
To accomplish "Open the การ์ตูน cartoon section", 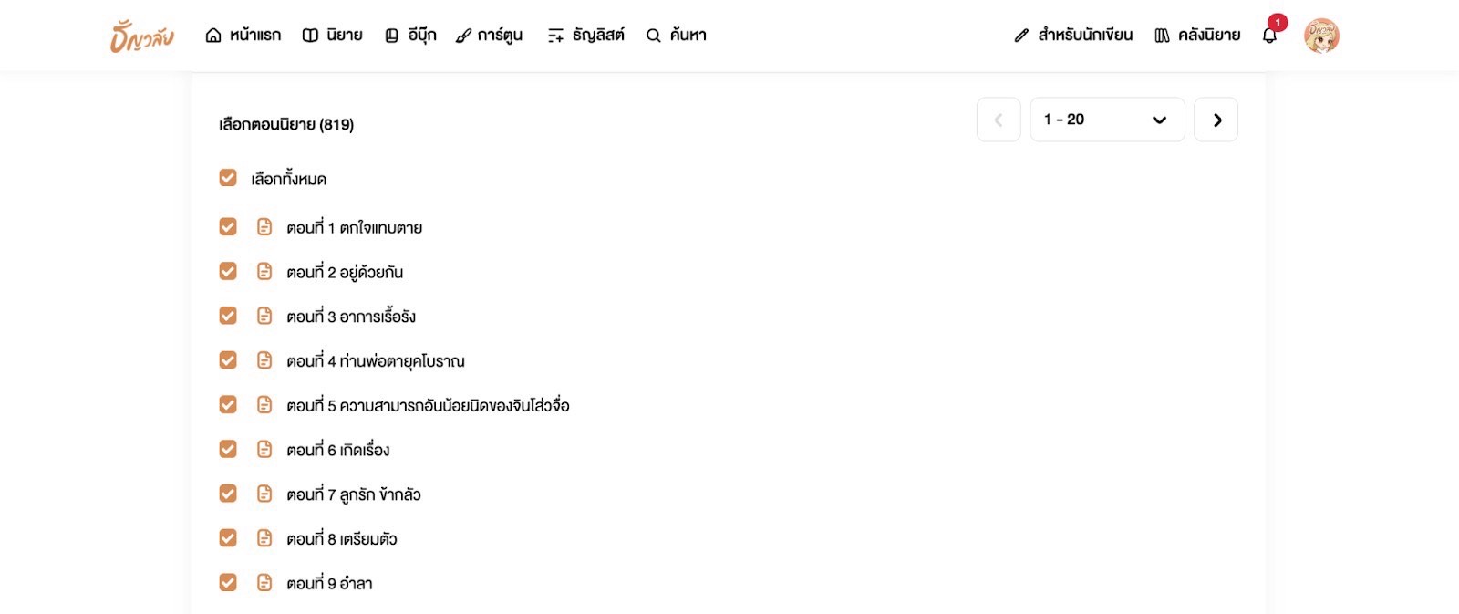I will [490, 36].
